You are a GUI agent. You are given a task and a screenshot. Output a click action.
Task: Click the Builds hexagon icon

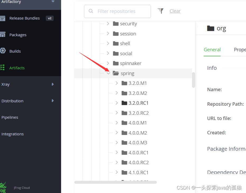tap(3, 51)
